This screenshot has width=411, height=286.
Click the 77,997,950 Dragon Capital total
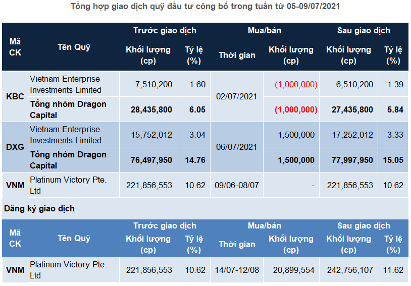click(x=349, y=160)
